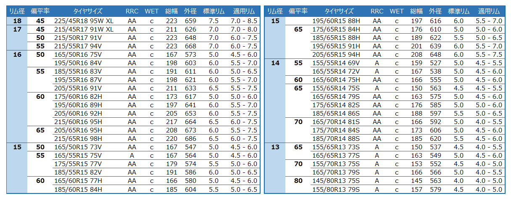Screen dimensions: 511x201
Task: Select the rim diameter 14 cell
Action: (275, 63)
